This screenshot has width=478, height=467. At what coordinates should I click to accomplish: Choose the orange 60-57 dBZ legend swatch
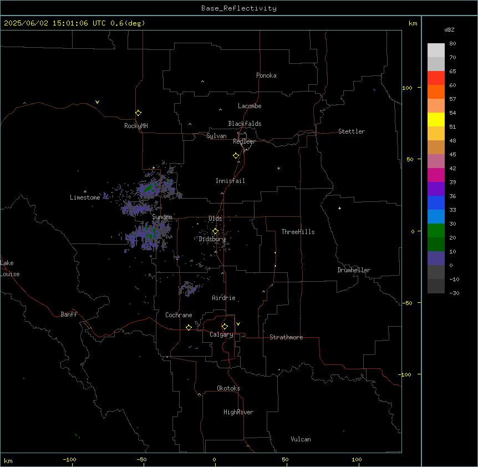[x=436, y=92]
